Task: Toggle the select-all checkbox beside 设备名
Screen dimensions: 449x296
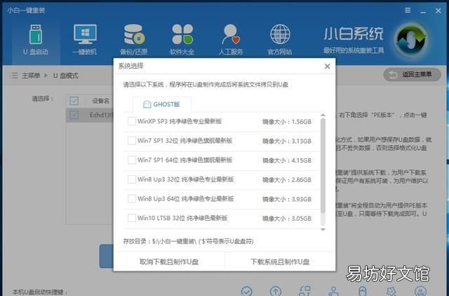Action: tap(74, 101)
